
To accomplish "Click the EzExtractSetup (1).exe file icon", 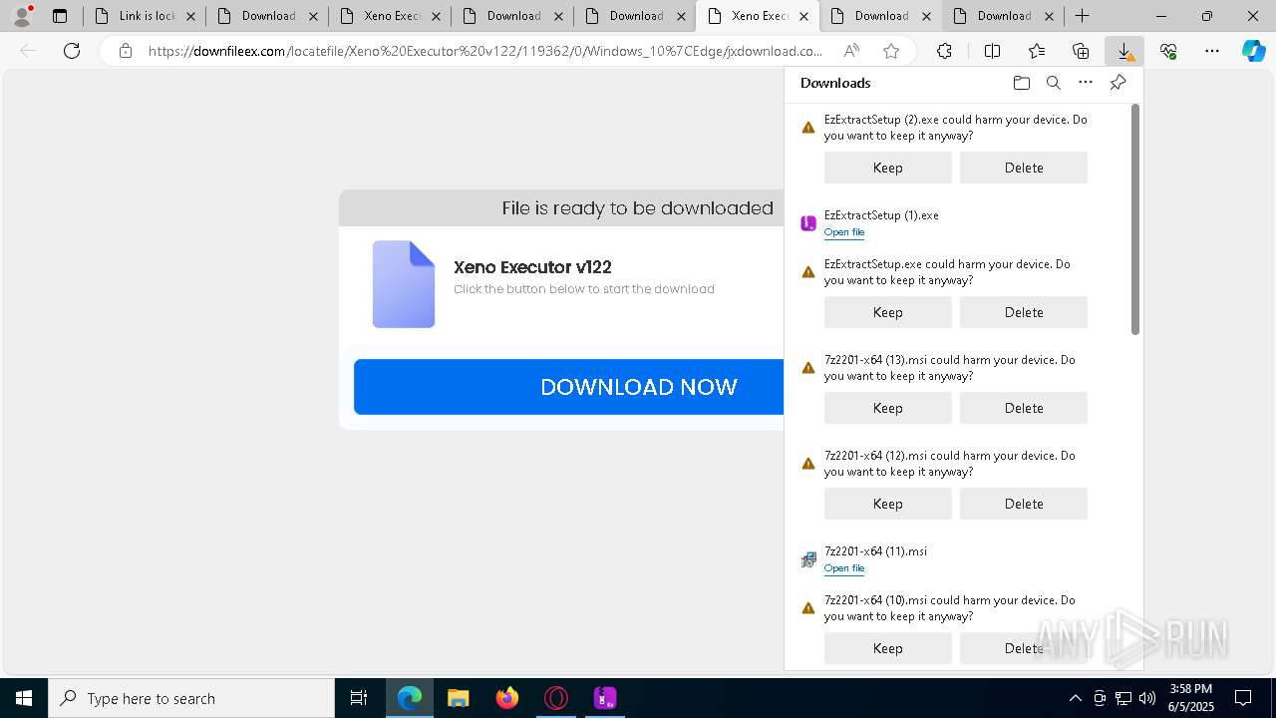I will (x=808, y=223).
